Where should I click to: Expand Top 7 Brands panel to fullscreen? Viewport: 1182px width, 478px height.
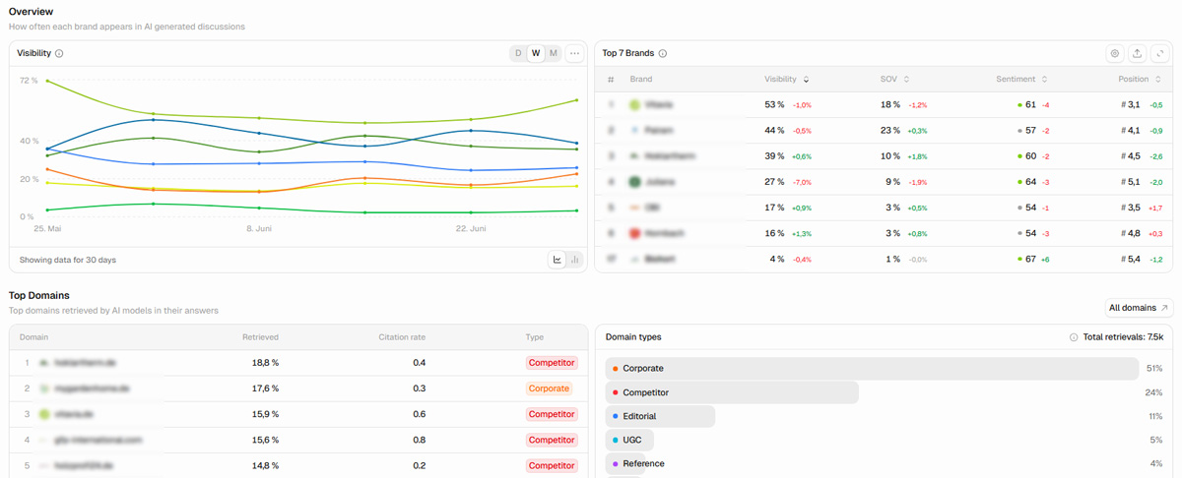[1158, 53]
